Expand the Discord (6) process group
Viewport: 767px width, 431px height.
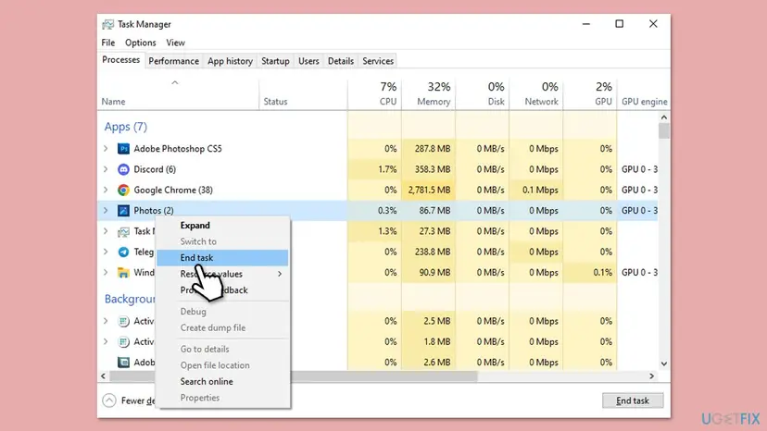(x=106, y=169)
